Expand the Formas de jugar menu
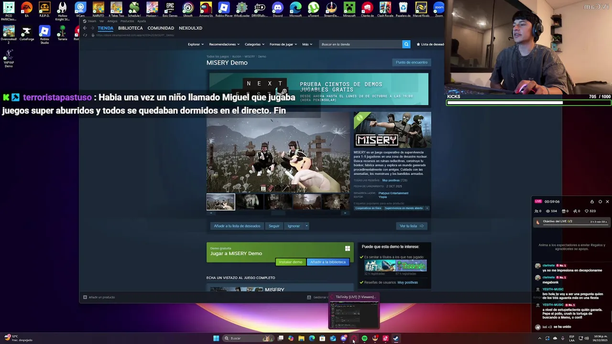612x344 pixels. tap(283, 44)
